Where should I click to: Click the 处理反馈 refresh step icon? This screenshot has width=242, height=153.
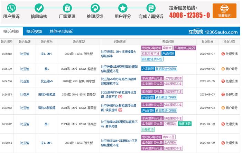pos(95,8)
